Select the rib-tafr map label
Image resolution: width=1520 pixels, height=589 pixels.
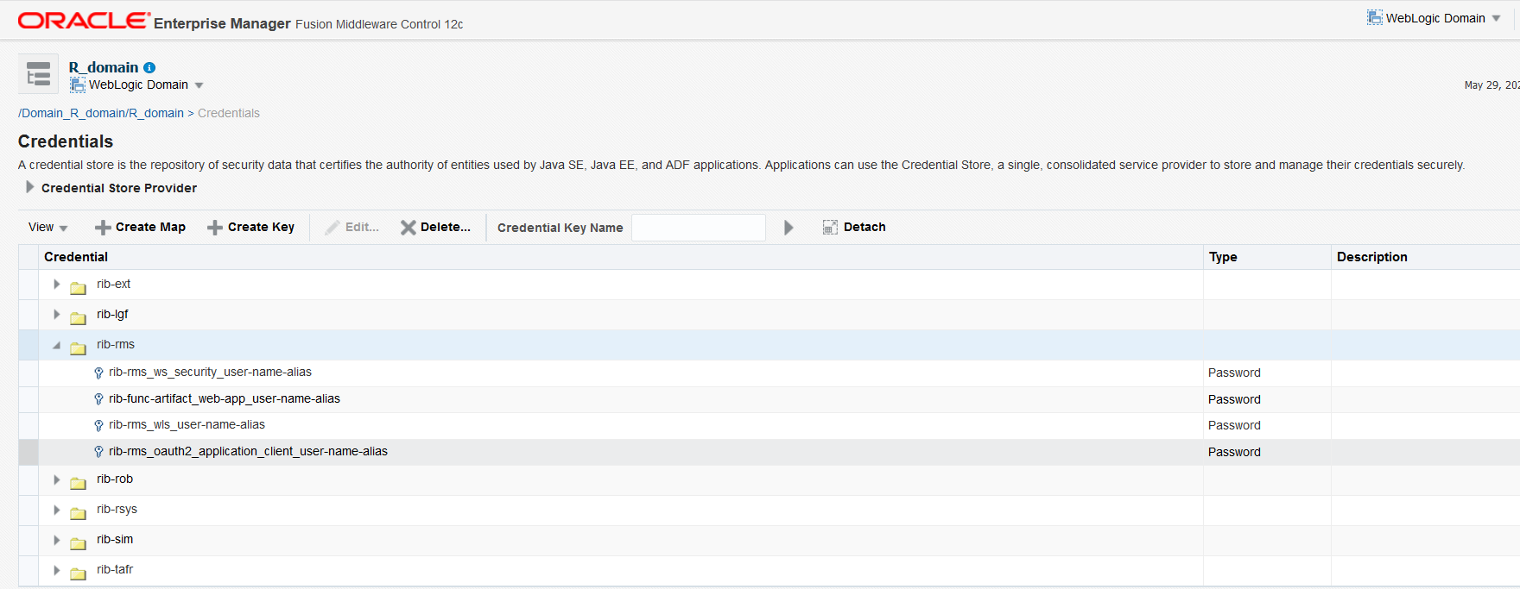[115, 569]
